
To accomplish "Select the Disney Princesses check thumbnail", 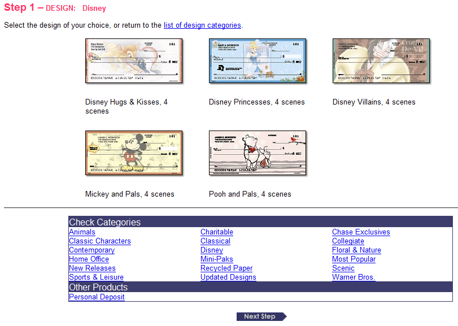I will click(258, 61).
